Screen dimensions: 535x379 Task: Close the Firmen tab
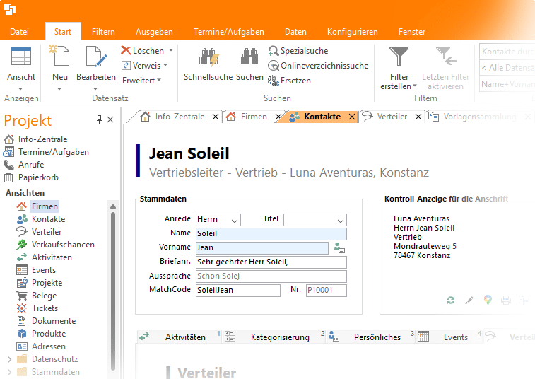coord(278,117)
